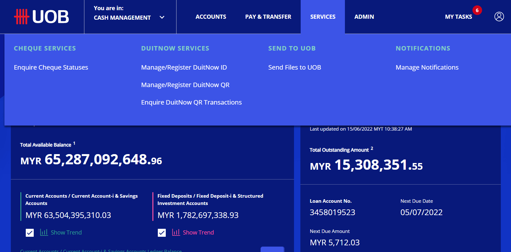Viewport: 511px width, 252px height.
Task: Open the user profile icon
Action: (499, 17)
